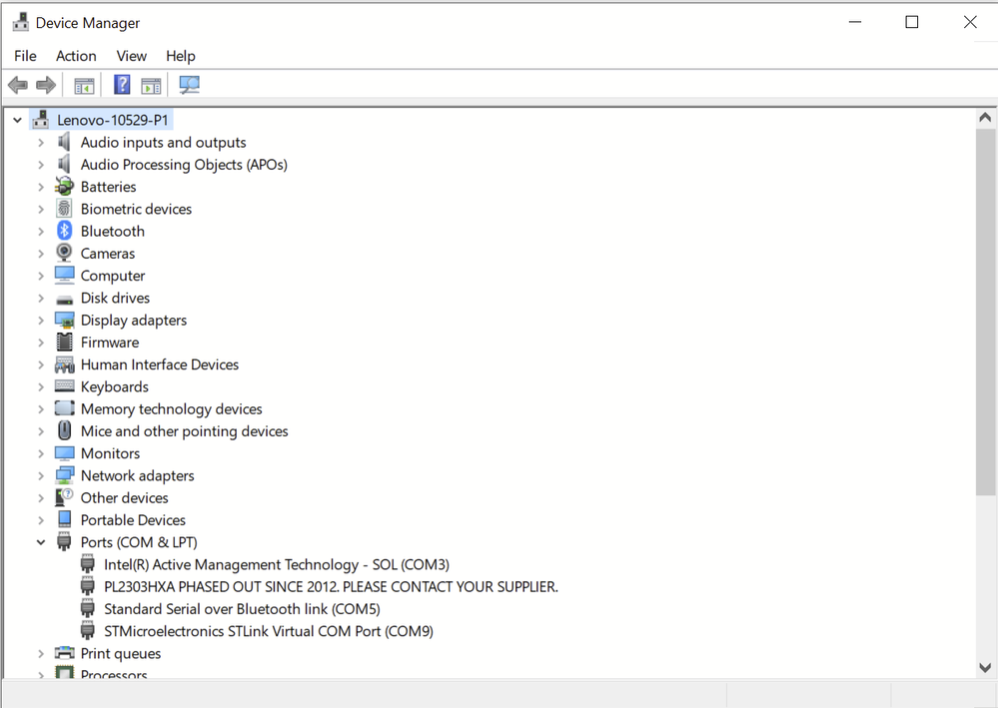The width and height of the screenshot is (998, 708).
Task: Expand the Print queues chevron
Action: 41,653
